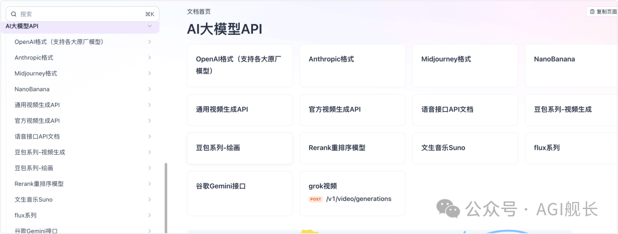Click the 复制页面 copy page button

(602, 11)
